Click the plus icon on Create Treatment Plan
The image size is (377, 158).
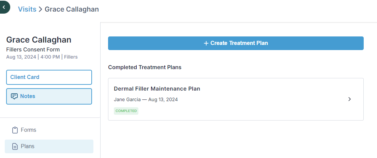click(x=206, y=43)
